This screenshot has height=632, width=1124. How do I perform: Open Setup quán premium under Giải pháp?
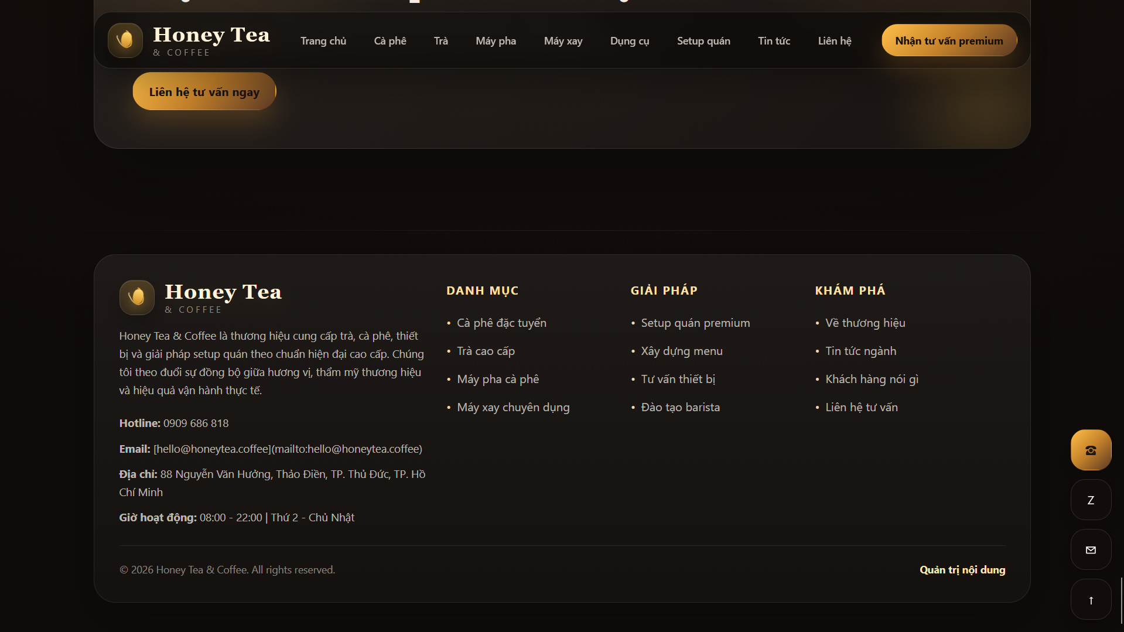[x=695, y=322]
